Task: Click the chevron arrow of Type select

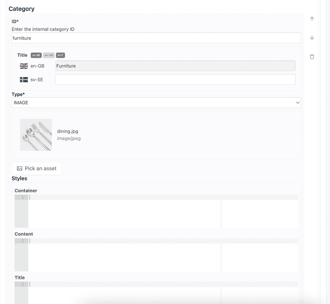Action: coord(297,103)
